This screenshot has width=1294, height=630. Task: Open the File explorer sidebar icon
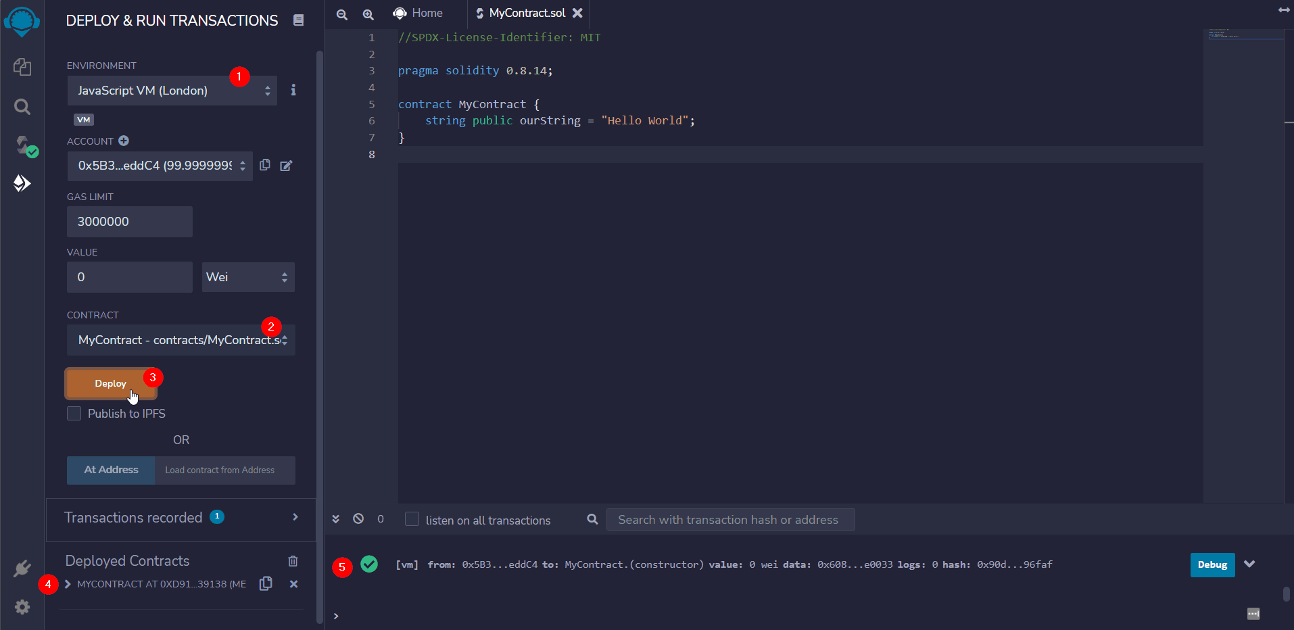(x=22, y=66)
